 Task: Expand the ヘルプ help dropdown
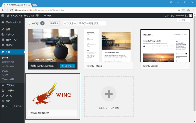pyautogui.click(x=183, y=20)
